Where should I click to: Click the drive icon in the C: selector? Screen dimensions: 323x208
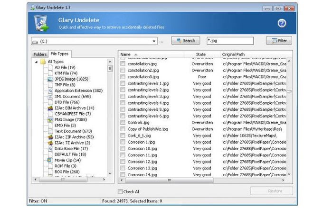coord(35,42)
